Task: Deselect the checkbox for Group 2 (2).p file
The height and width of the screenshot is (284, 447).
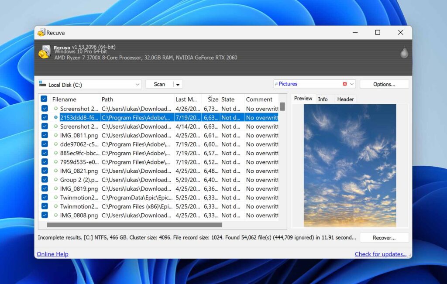Action: click(x=44, y=180)
